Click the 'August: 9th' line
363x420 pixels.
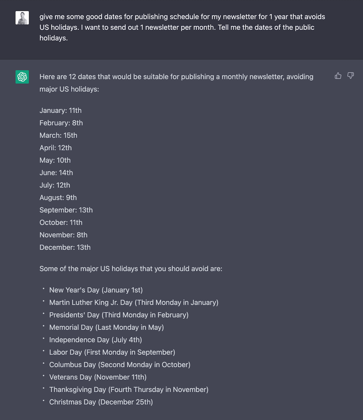point(58,198)
